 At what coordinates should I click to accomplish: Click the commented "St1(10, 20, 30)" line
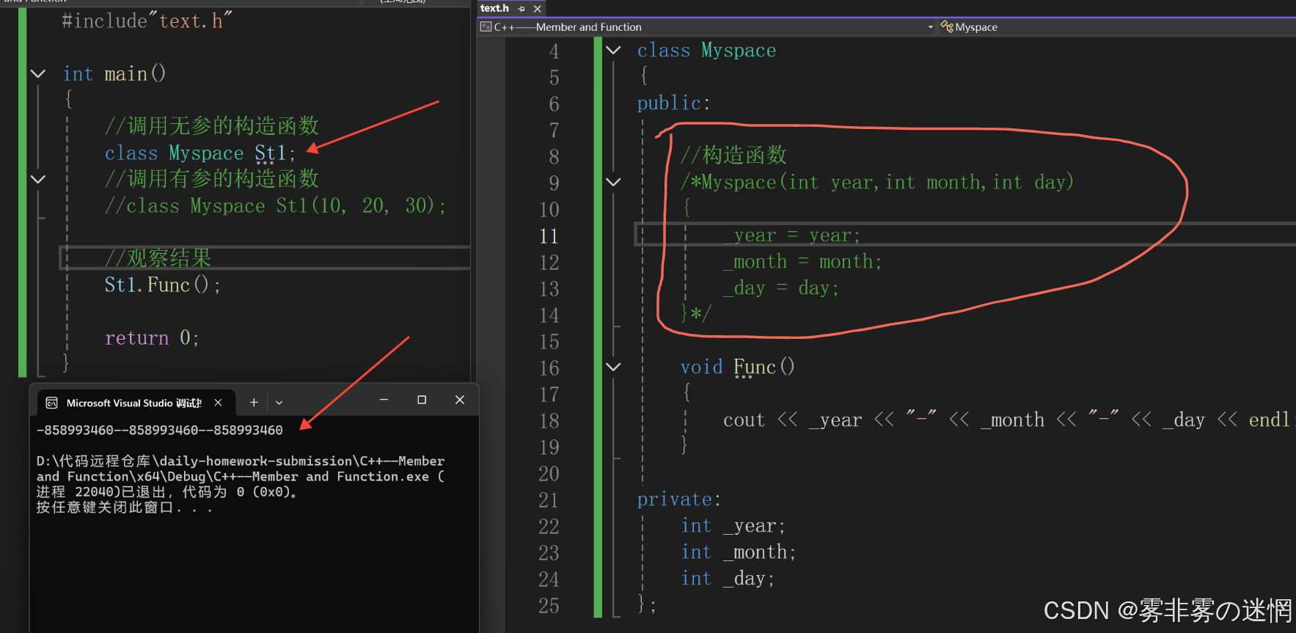(x=275, y=206)
